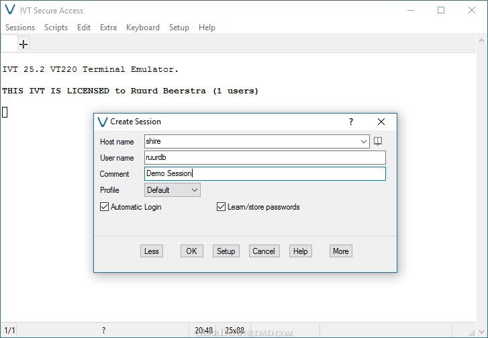This screenshot has width=488, height=338.
Task: Expand the Host name dropdown arrow
Action: [364, 141]
